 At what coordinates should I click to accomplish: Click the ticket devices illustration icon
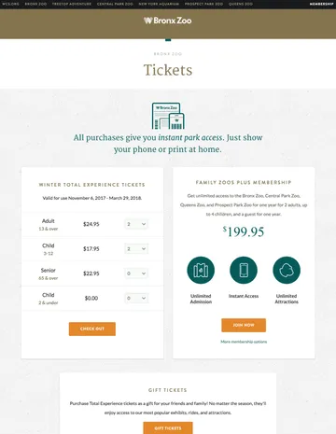[x=168, y=116]
